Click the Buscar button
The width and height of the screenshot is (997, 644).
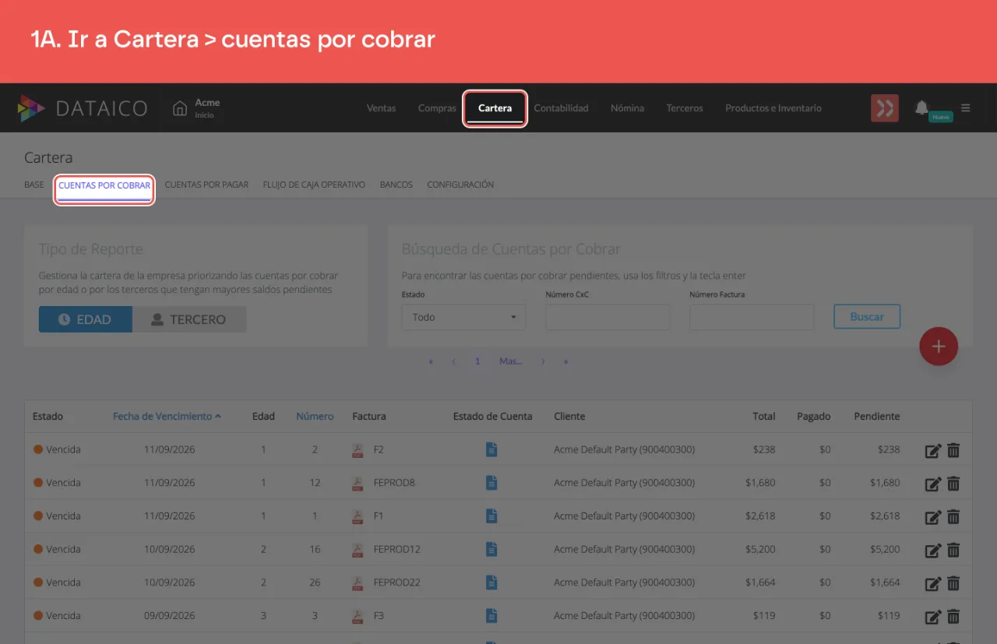tap(867, 317)
